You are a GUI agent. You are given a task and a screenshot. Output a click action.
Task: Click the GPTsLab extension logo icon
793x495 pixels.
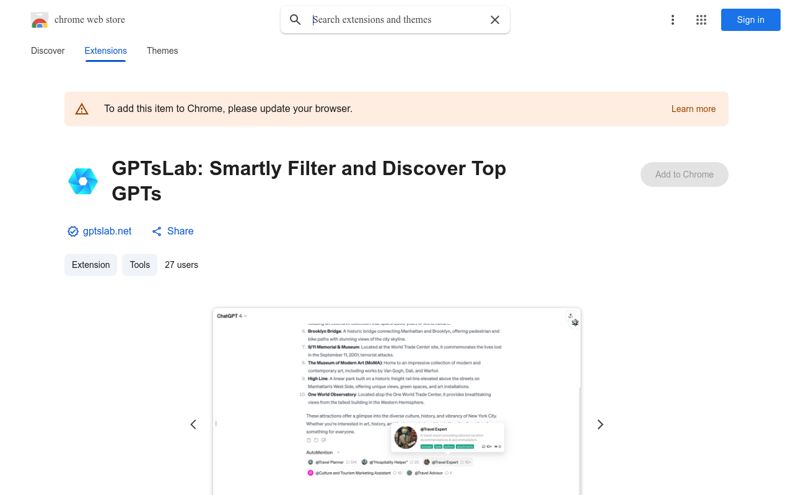[x=83, y=181]
